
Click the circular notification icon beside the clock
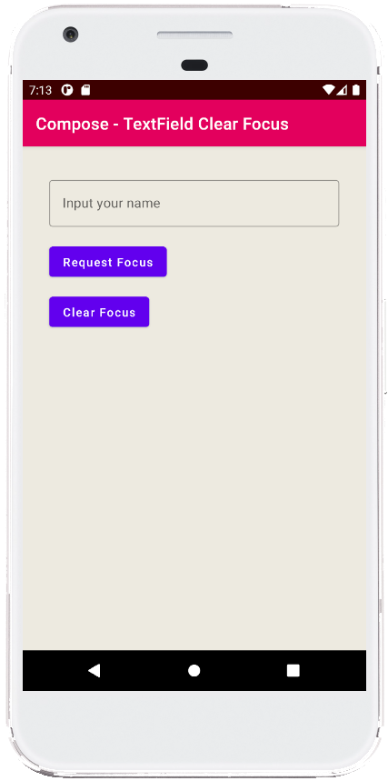(x=67, y=90)
